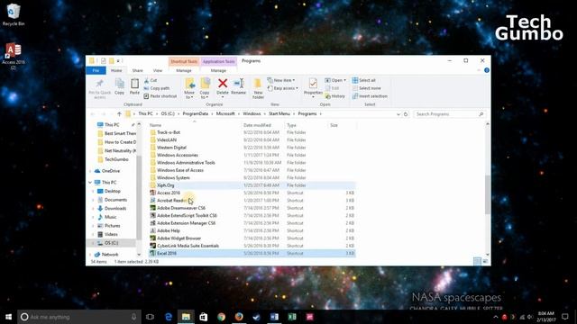Click Select all in the ribbon

(364, 80)
